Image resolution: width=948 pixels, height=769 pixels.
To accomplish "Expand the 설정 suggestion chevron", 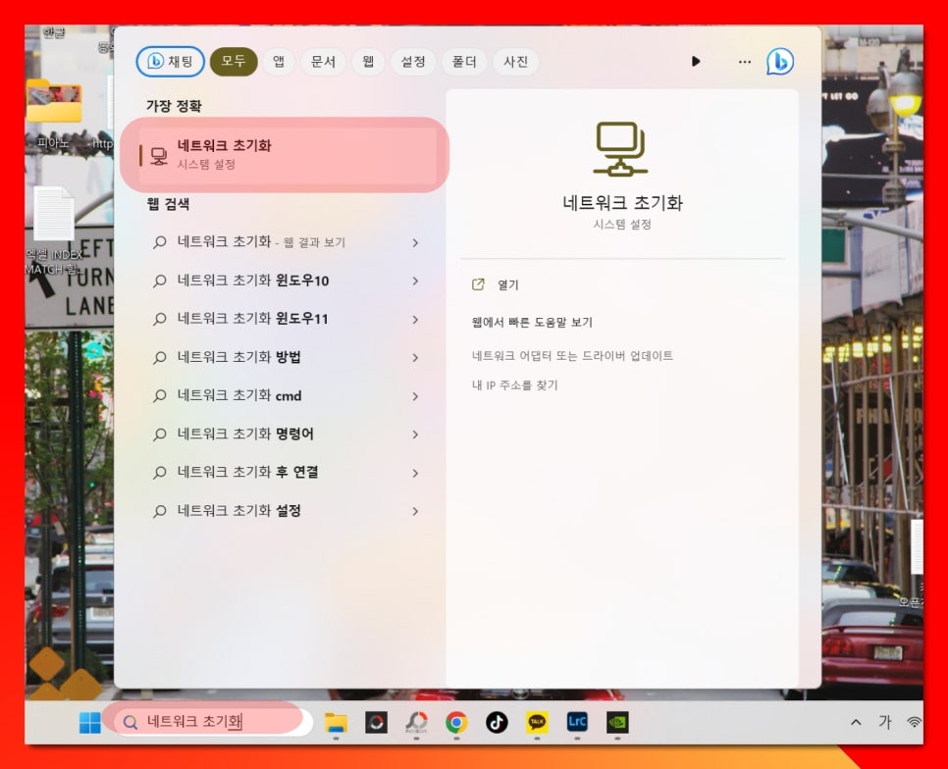I will [415, 511].
